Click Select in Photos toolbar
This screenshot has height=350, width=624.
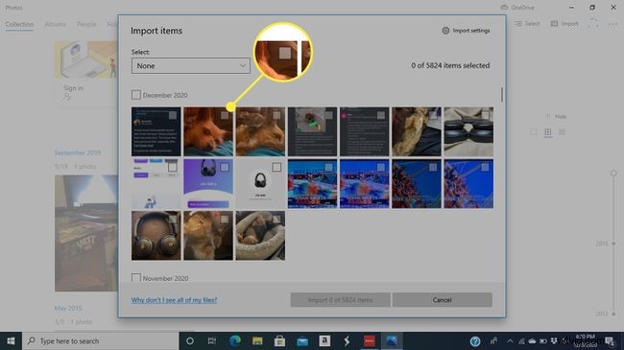[527, 24]
